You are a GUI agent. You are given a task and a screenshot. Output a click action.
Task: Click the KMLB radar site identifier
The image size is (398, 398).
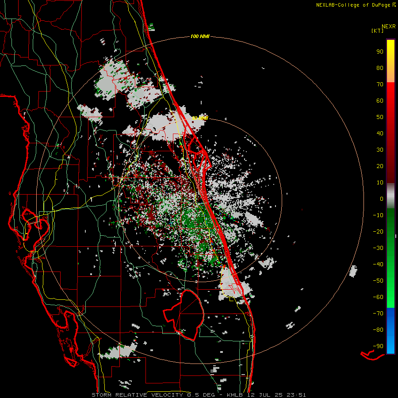pyautogui.click(x=235, y=395)
